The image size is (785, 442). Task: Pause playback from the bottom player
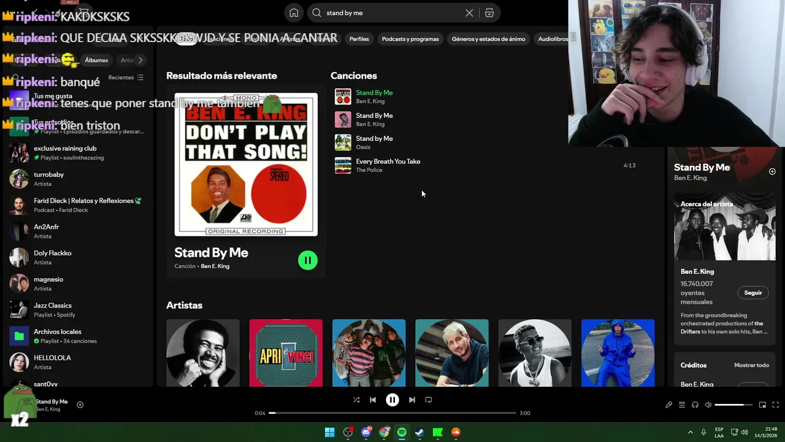392,400
